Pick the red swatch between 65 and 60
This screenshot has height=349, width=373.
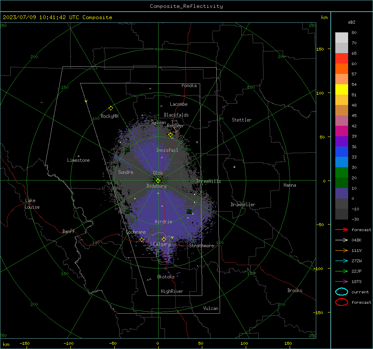pos(342,58)
